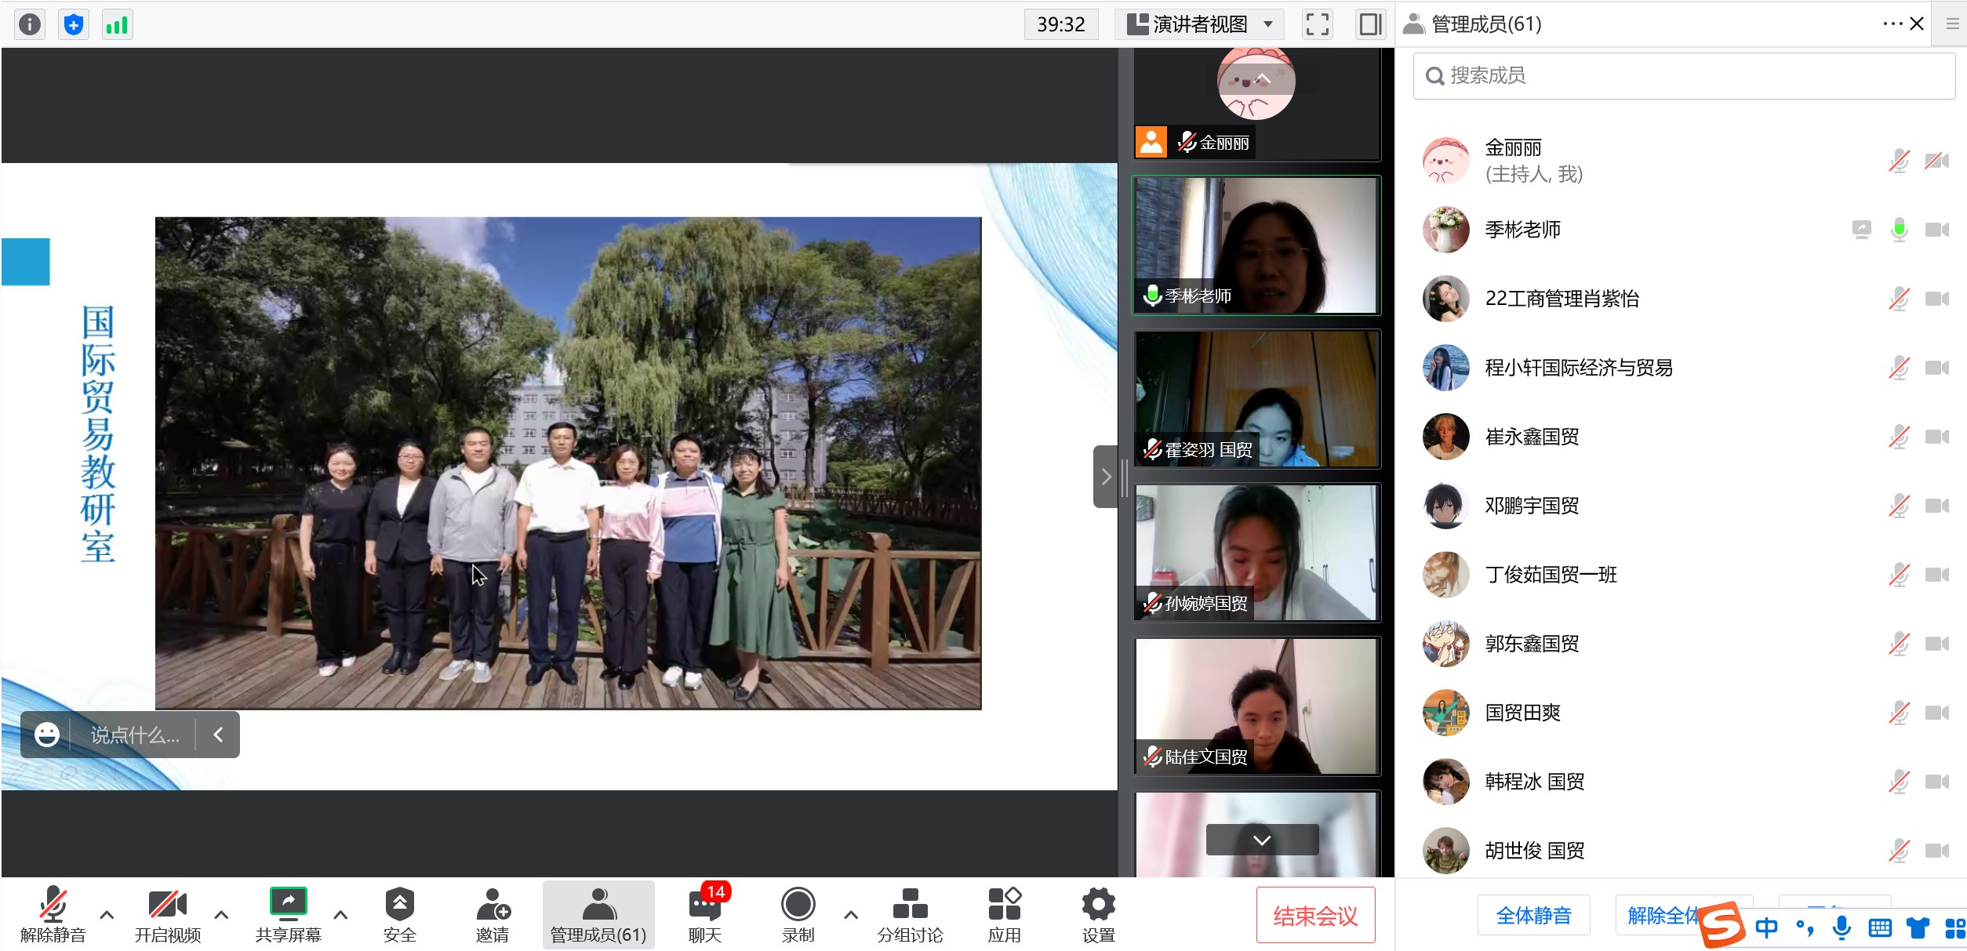Select member 国贸田爽
The height and width of the screenshot is (951, 1967).
pos(1684,713)
